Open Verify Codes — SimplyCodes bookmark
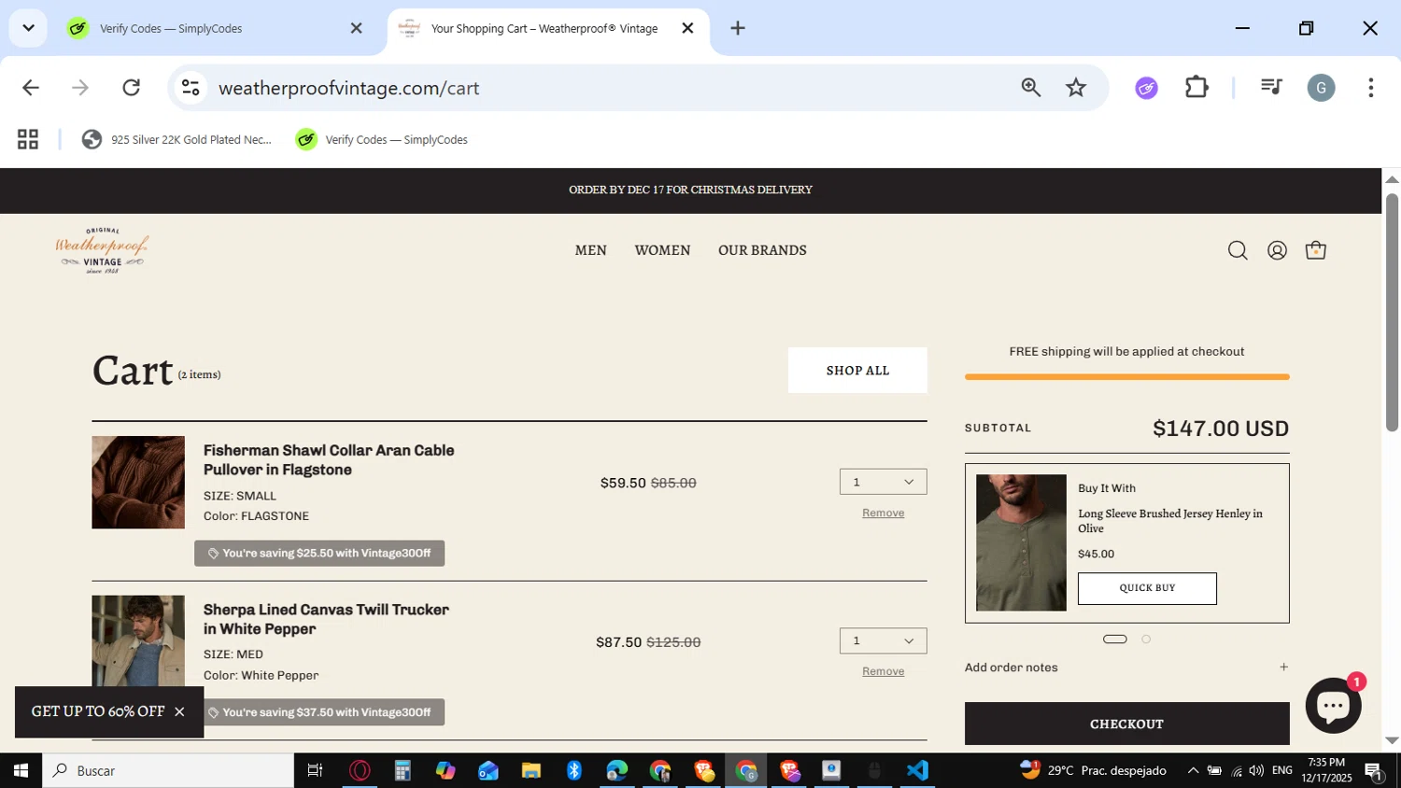This screenshot has height=788, width=1401. click(x=382, y=139)
